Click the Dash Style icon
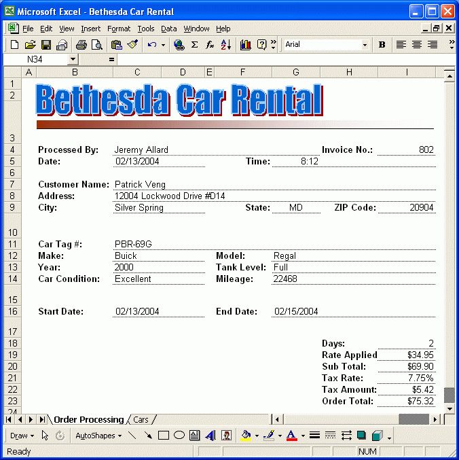 (x=330, y=436)
